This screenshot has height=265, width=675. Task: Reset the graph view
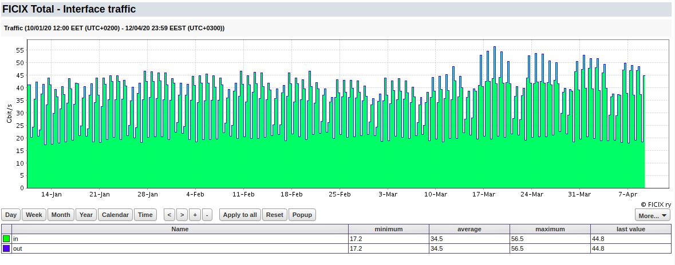(x=275, y=215)
